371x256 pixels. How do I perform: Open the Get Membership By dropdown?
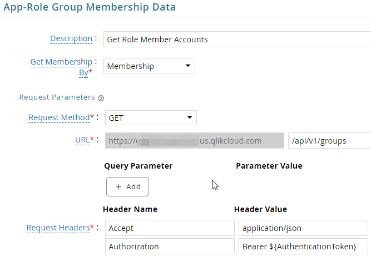pyautogui.click(x=149, y=66)
